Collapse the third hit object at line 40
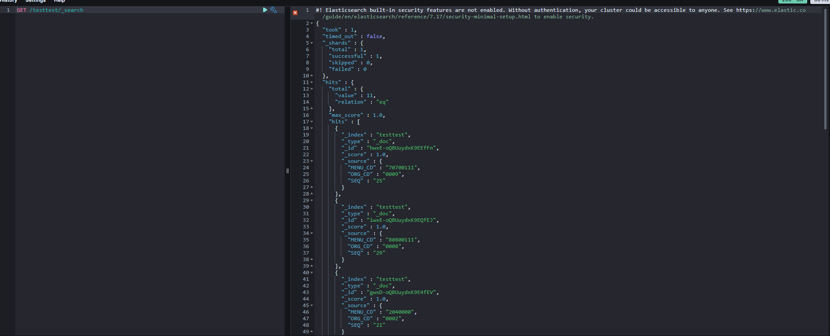This screenshot has height=336, width=830. (312, 273)
